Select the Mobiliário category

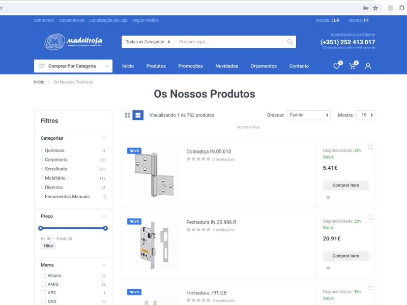(55, 178)
